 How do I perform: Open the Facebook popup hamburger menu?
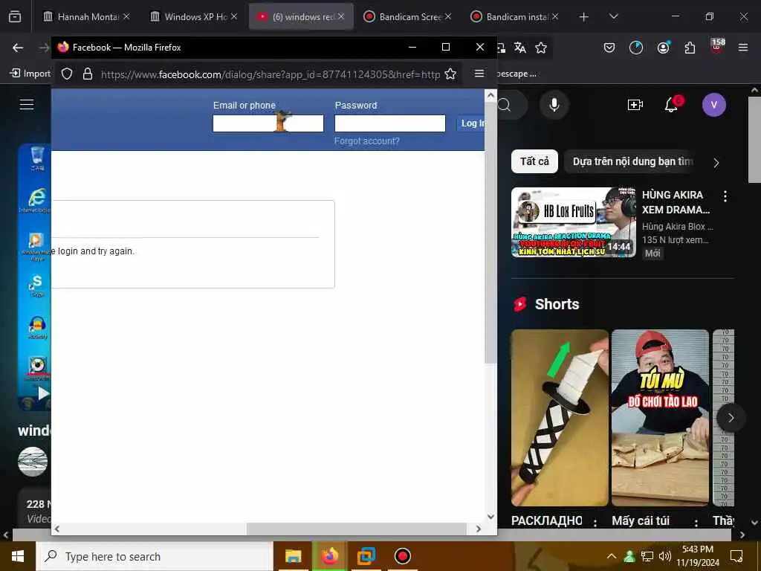coord(479,74)
